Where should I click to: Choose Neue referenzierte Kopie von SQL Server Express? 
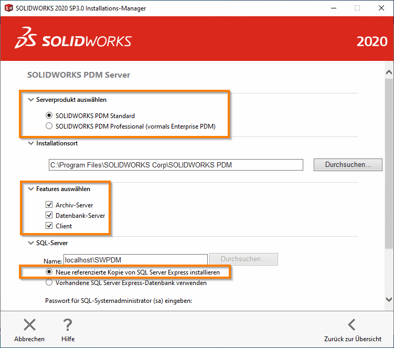(49, 272)
